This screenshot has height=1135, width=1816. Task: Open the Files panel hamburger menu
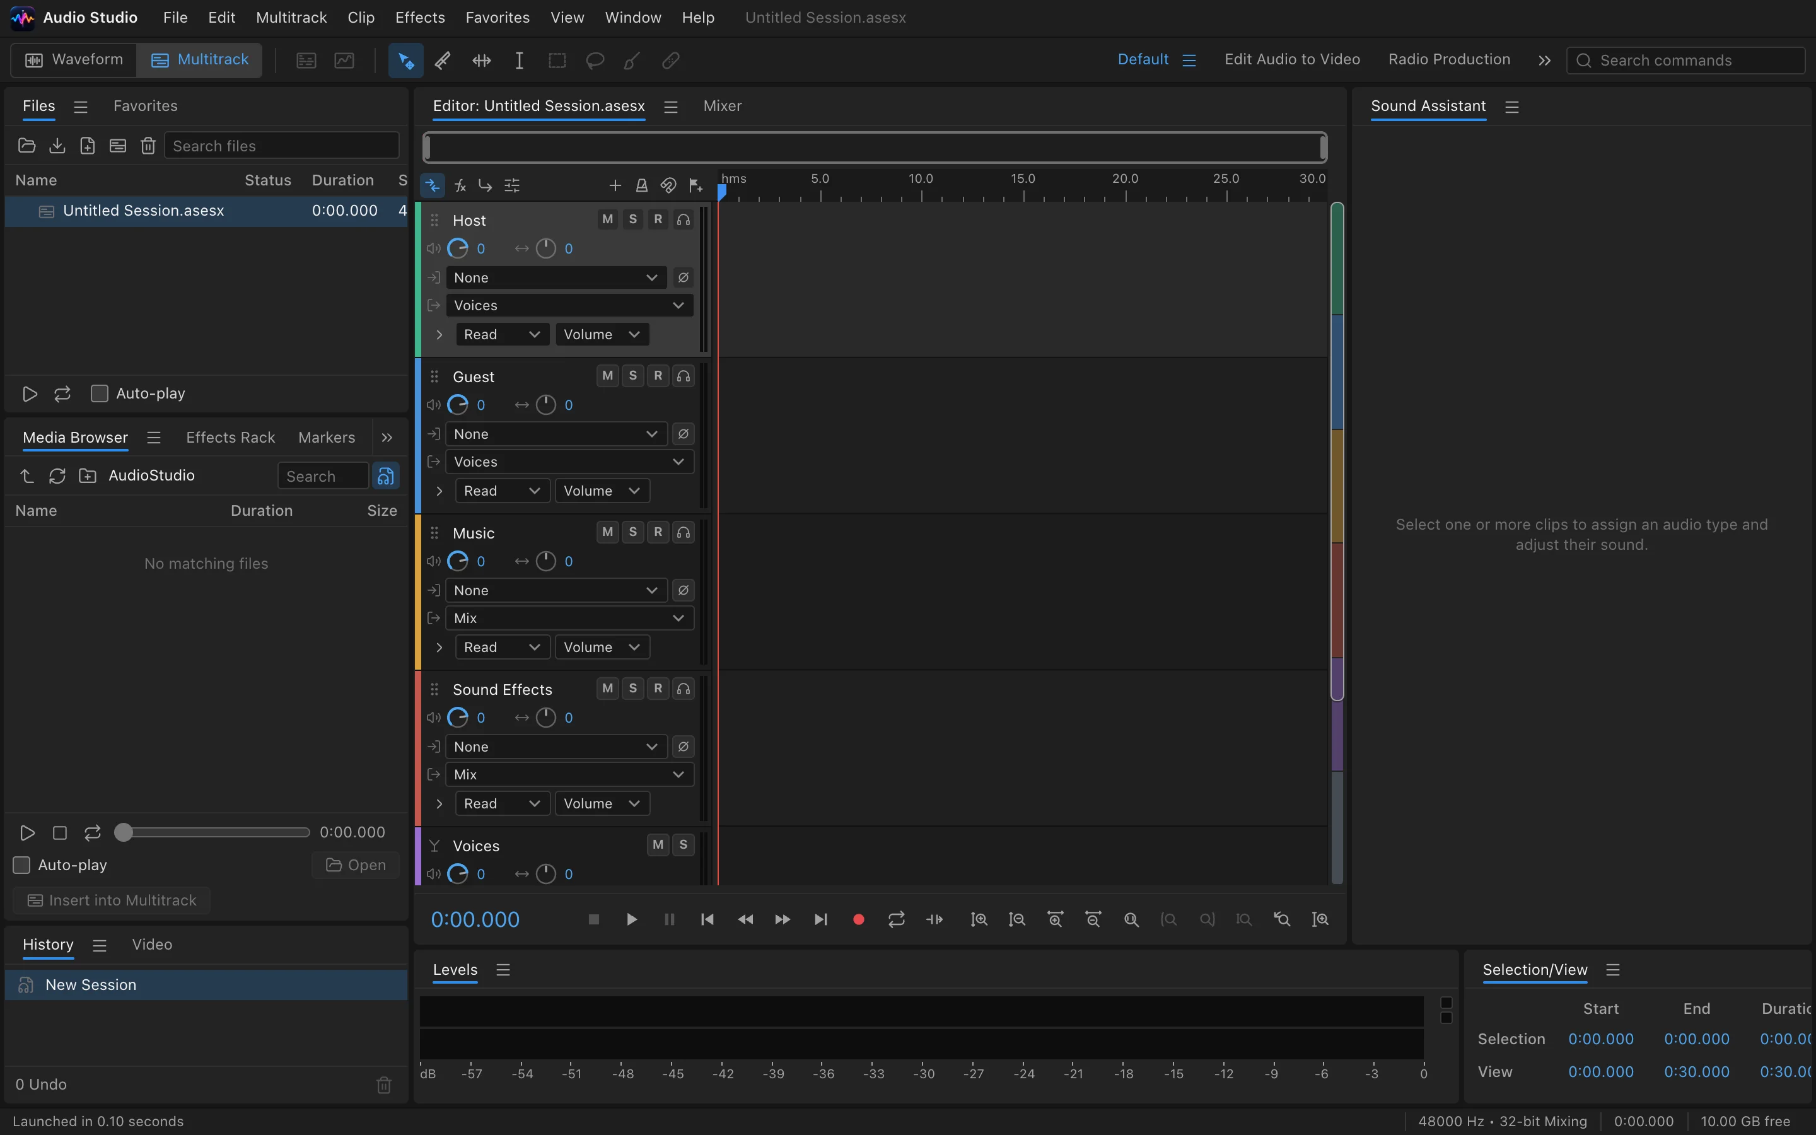click(x=81, y=107)
